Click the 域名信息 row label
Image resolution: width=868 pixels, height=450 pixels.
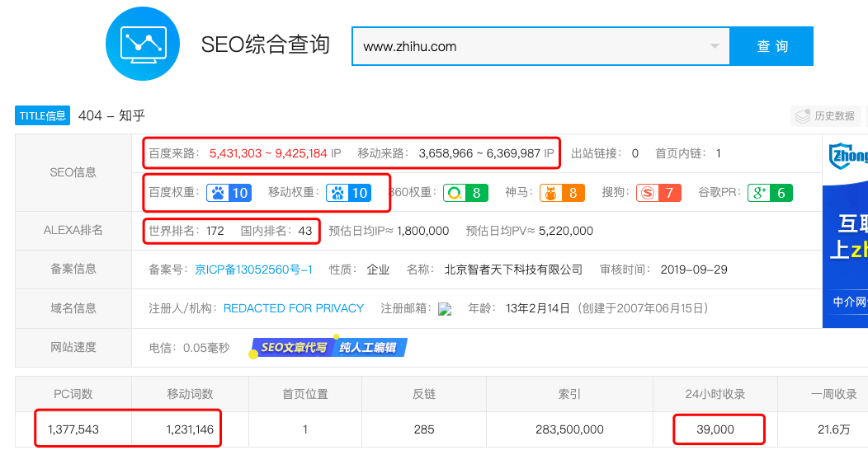[x=73, y=308]
